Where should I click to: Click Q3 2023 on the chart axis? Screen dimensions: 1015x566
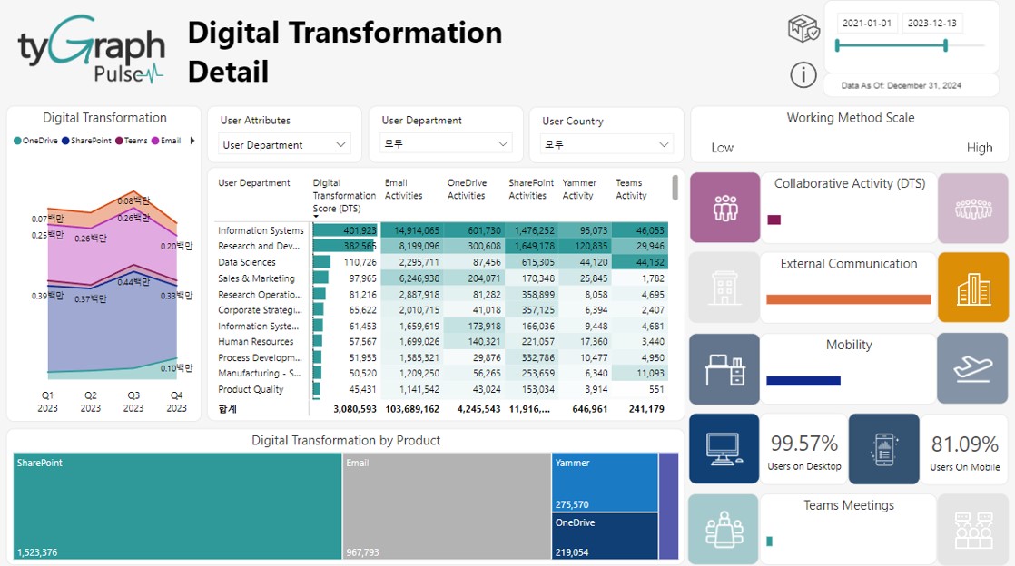(x=133, y=402)
